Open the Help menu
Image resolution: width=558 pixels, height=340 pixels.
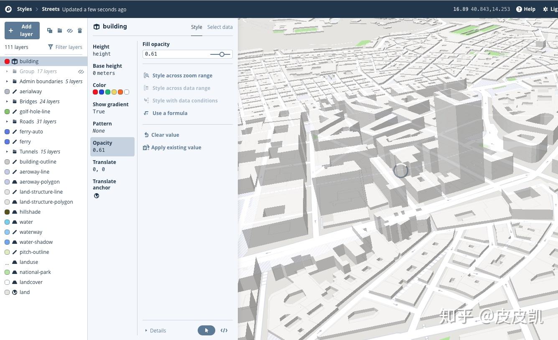tap(525, 9)
